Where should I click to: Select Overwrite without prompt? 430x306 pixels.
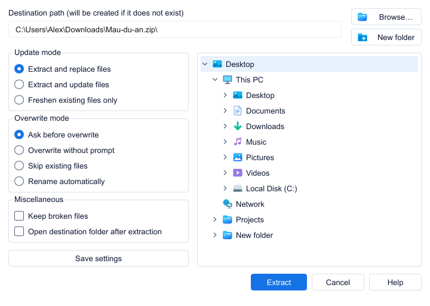(x=19, y=151)
